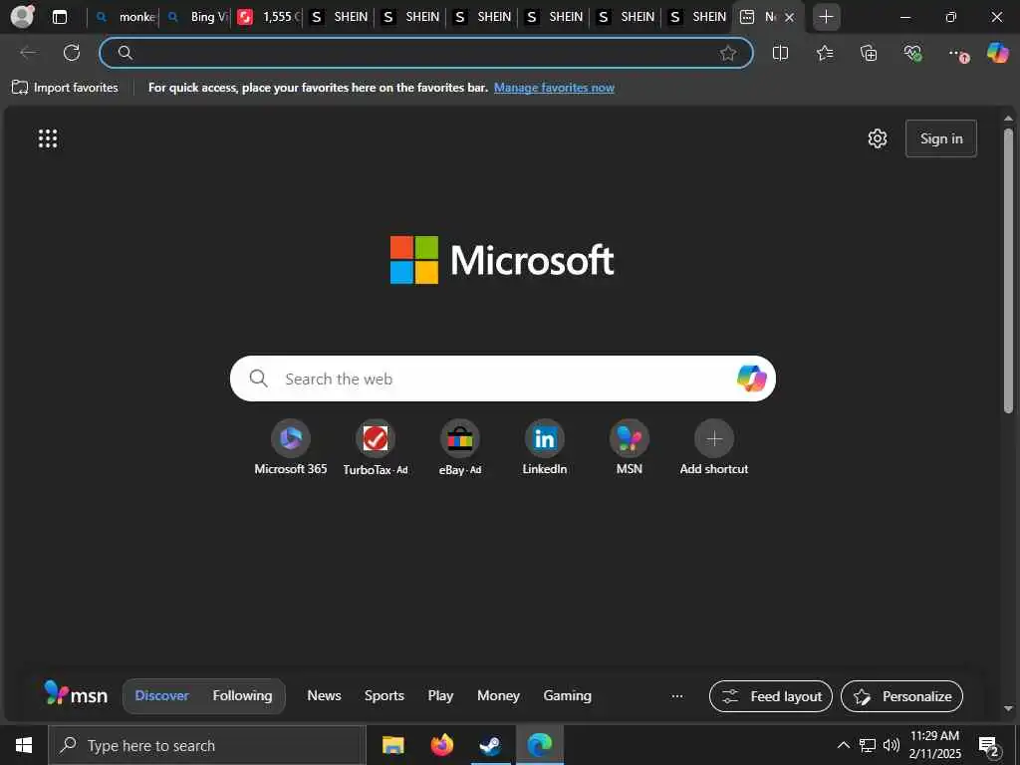Click the Search the web box
Viewport: 1020px width, 765px height.
[503, 379]
